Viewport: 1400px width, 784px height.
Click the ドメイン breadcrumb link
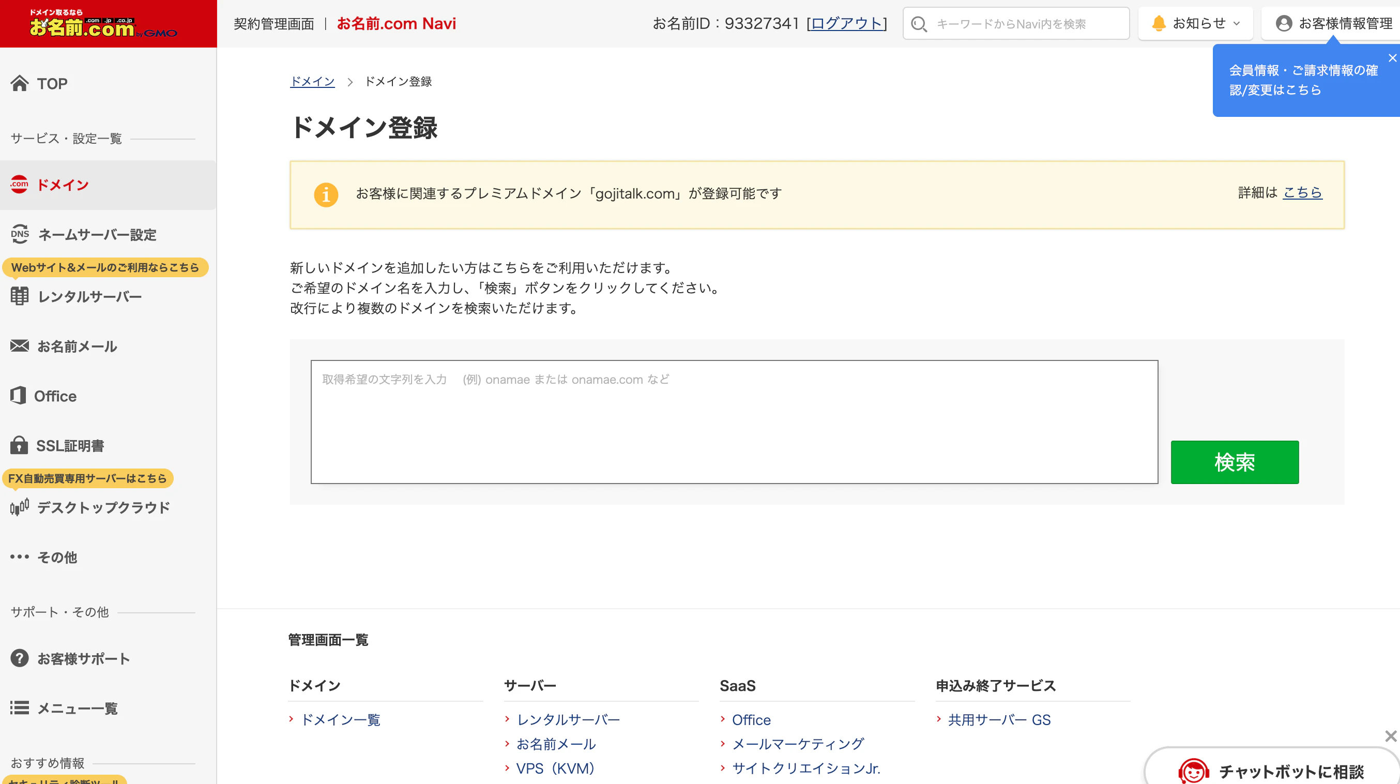pyautogui.click(x=312, y=82)
